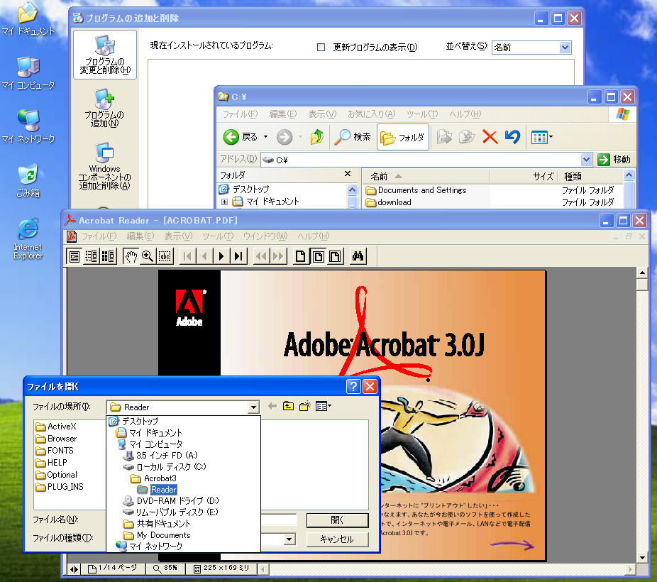Select Documents and Settings folder in Explorer
This screenshot has width=657, height=582.
tap(416, 190)
